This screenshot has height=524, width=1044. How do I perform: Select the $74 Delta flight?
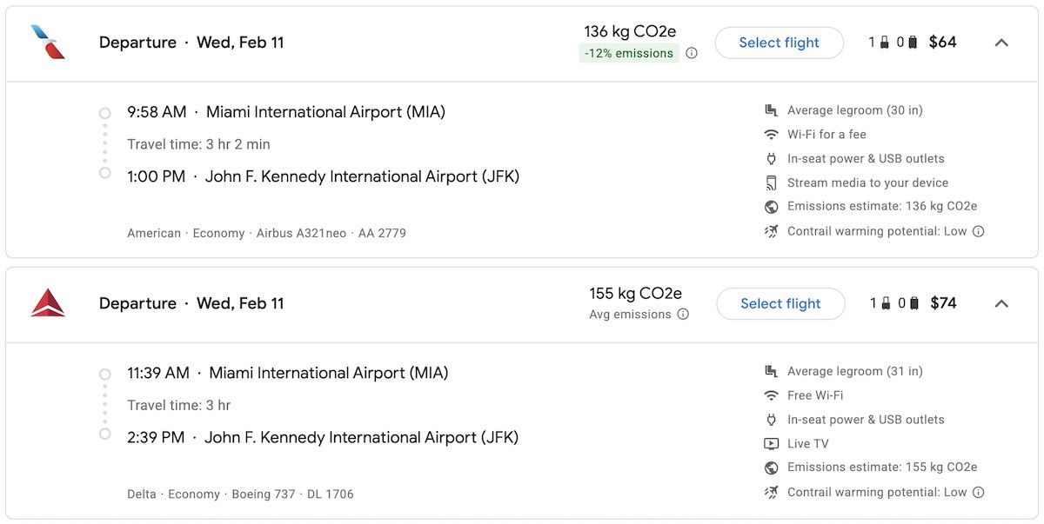pos(780,303)
